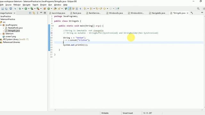This screenshot has height=115, width=205.
Task: Switch to WindowsEx.java tab
Action: click(x=115, y=13)
